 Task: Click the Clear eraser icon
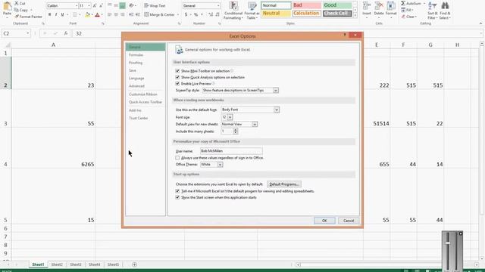point(403,17)
